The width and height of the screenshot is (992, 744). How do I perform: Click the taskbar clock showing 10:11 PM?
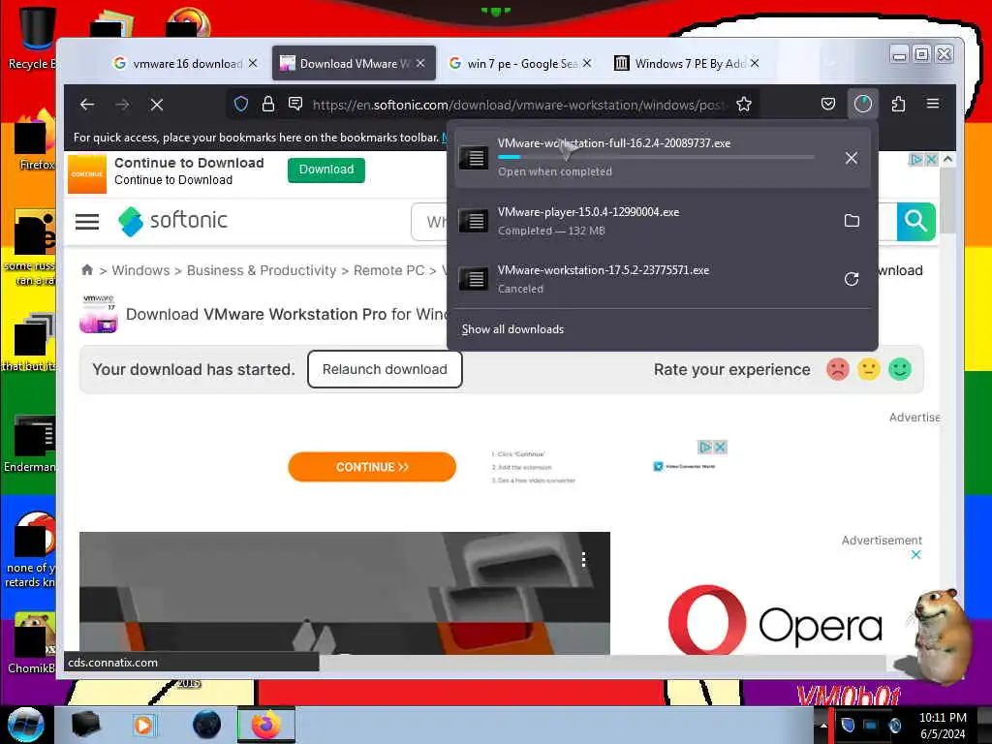[943, 726]
